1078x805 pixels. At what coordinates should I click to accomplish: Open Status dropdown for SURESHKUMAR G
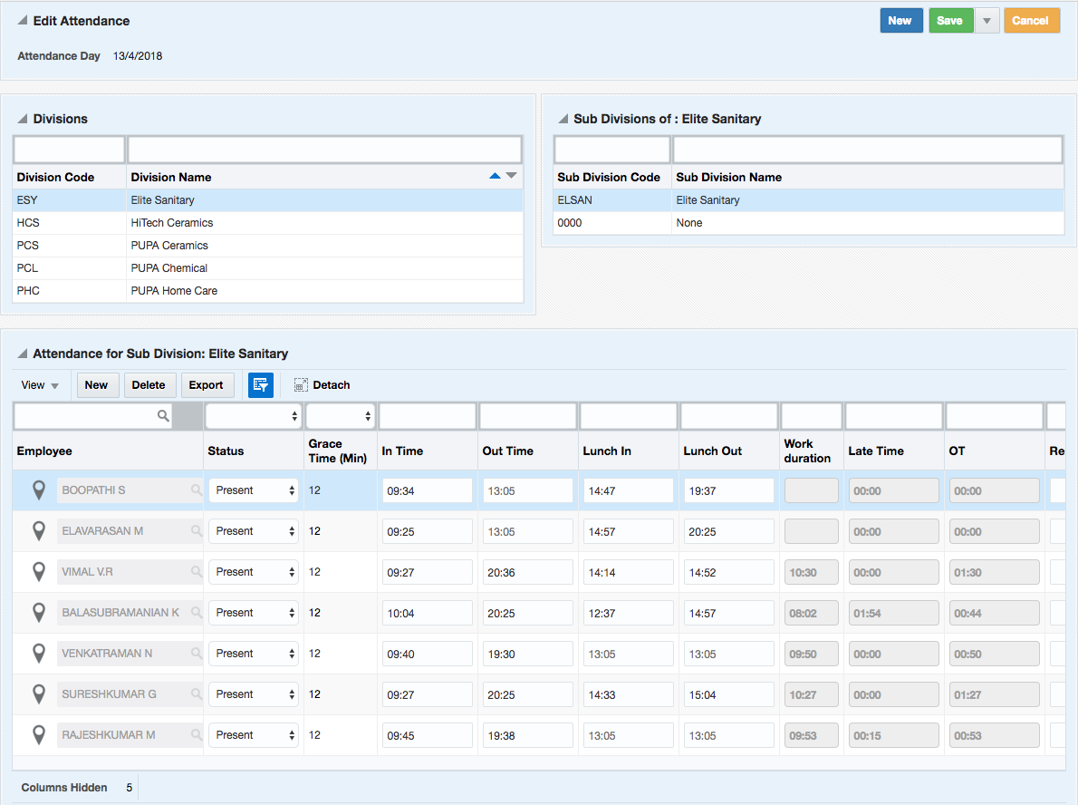253,694
